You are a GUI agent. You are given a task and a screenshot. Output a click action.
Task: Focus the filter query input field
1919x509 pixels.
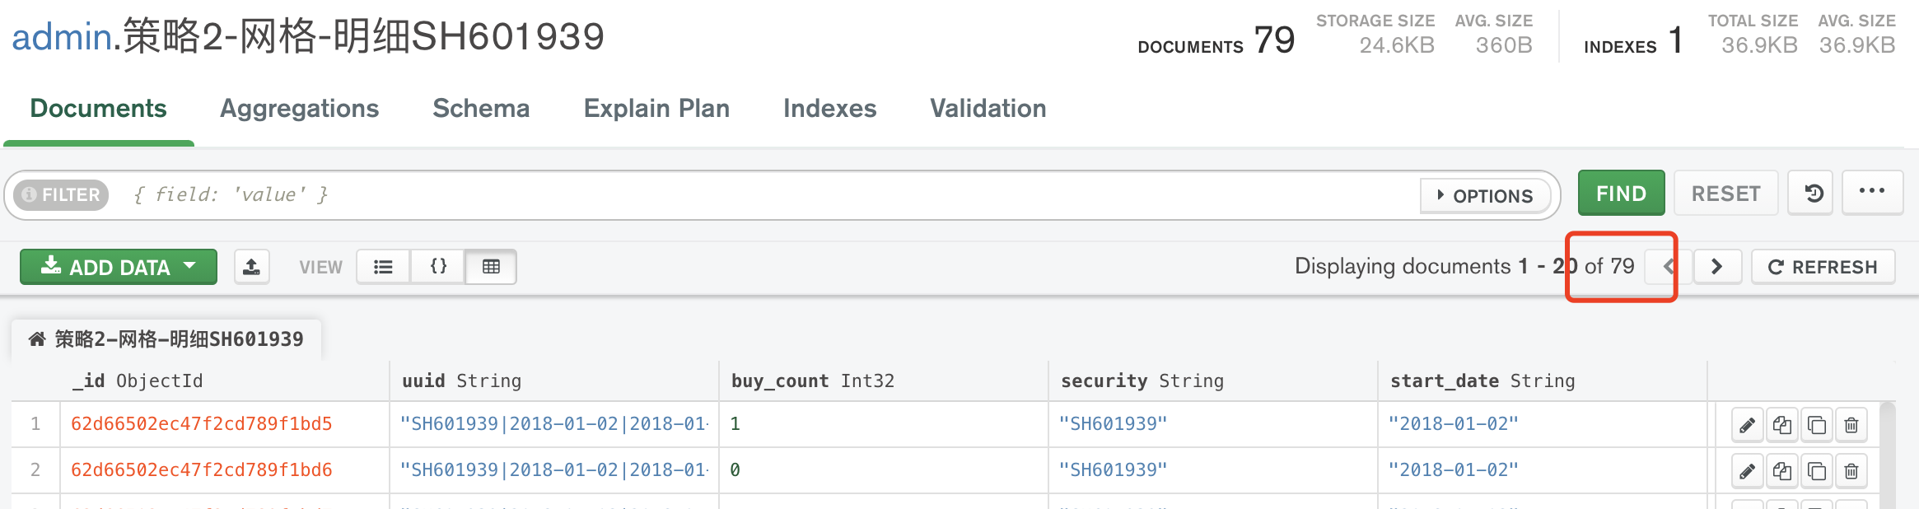pyautogui.click(x=741, y=195)
